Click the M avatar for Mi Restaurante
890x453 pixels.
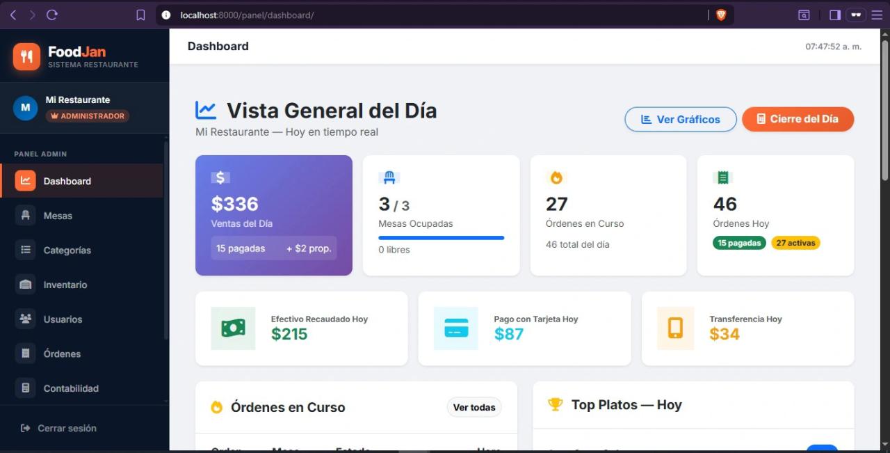[25, 108]
